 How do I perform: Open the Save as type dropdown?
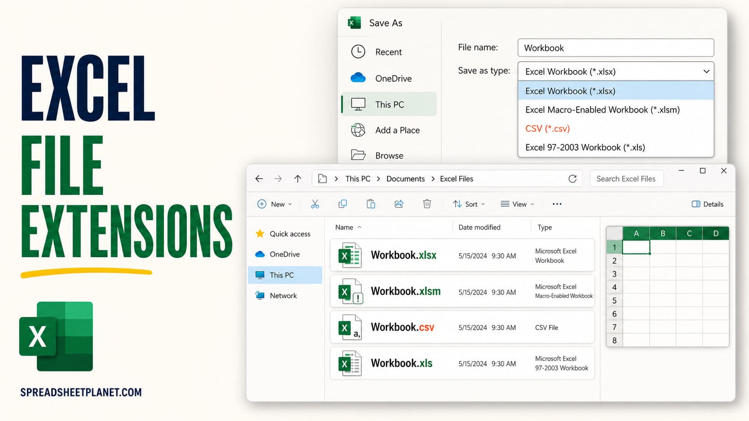pos(616,71)
